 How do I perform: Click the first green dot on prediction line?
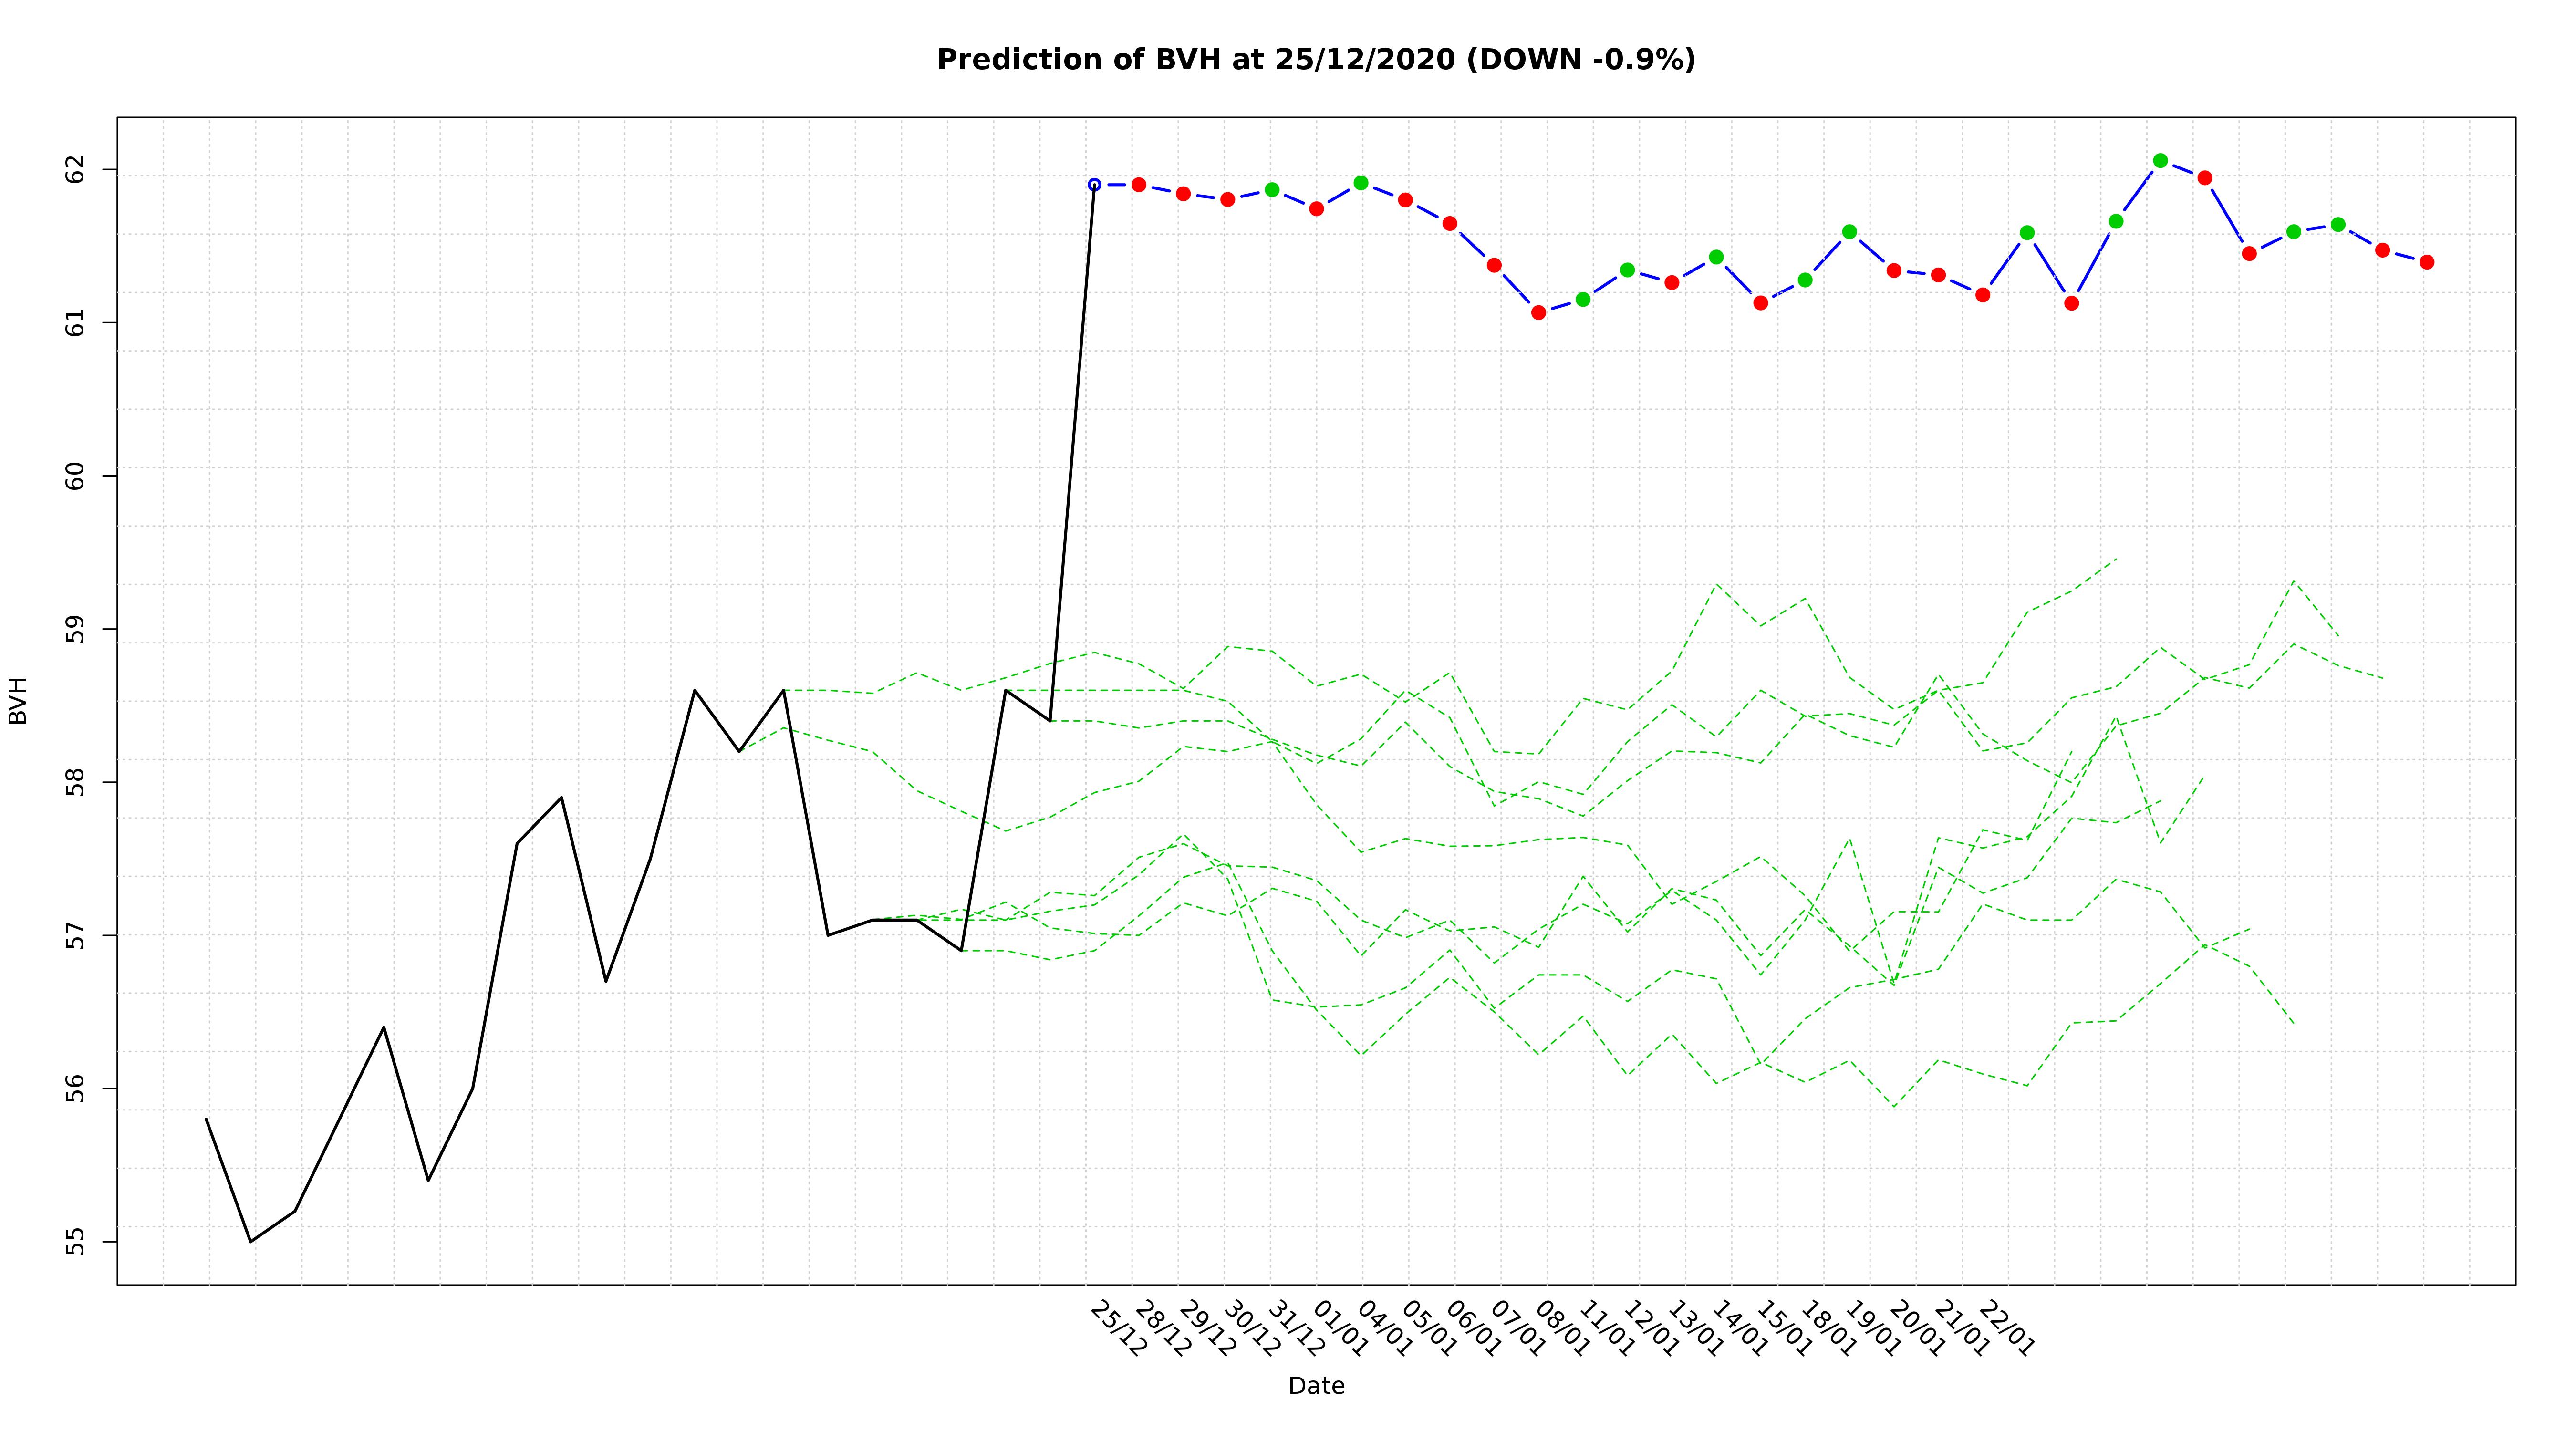click(x=1272, y=190)
